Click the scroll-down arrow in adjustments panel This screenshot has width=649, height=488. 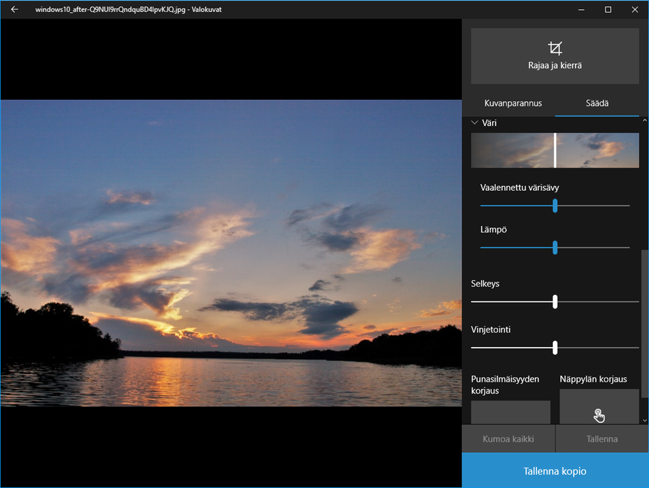[644, 420]
